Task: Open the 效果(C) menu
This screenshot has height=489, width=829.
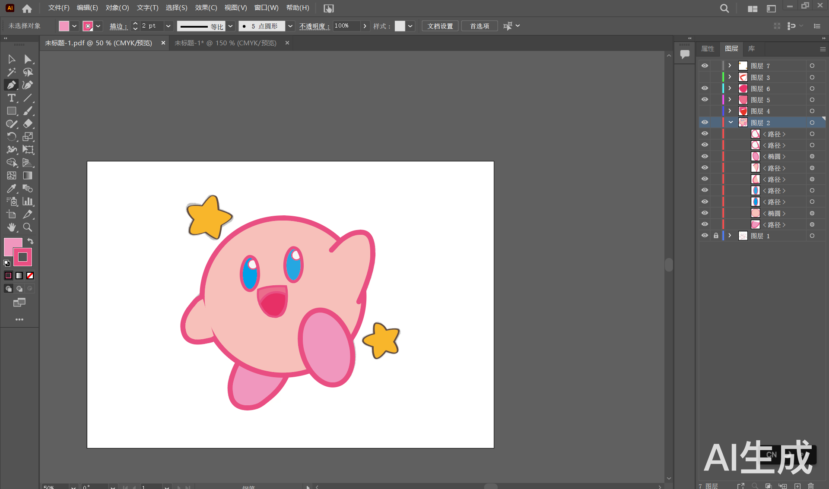Action: [206, 8]
